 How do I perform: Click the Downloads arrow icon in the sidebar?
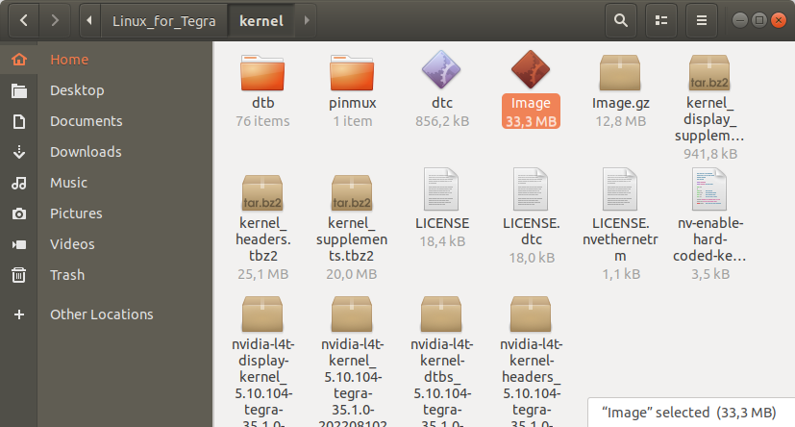(x=19, y=152)
